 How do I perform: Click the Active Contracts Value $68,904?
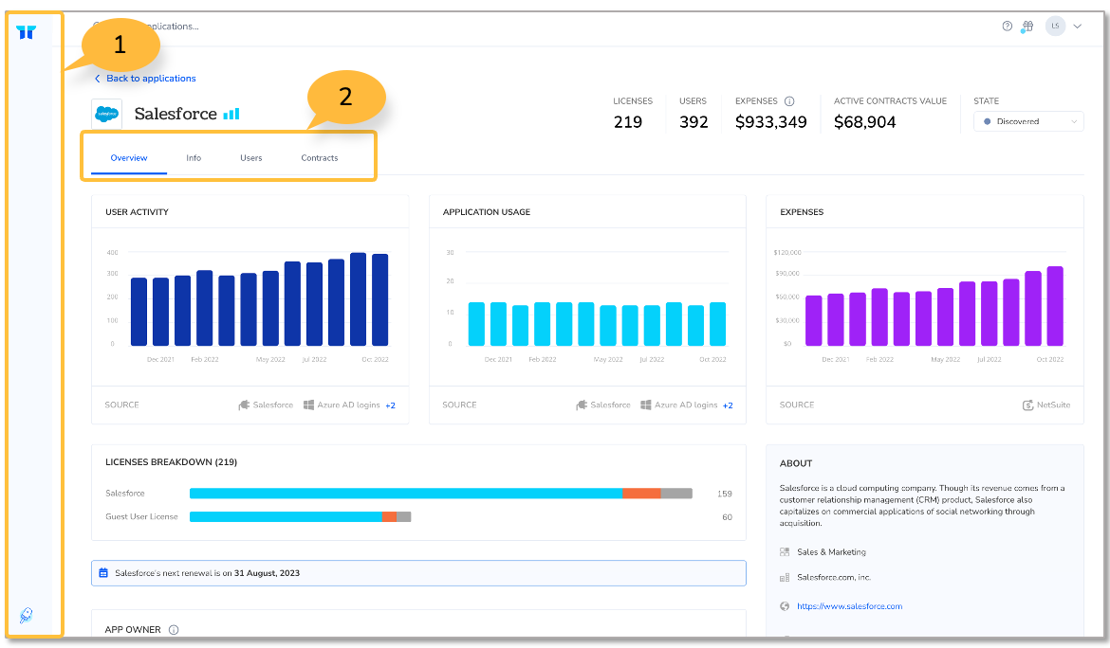[864, 122]
